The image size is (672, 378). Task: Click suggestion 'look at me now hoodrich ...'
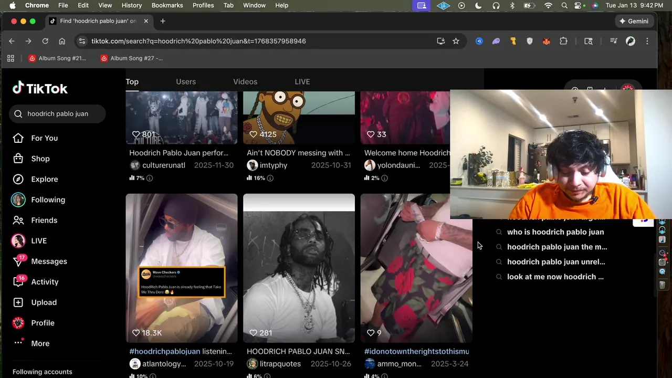click(555, 277)
